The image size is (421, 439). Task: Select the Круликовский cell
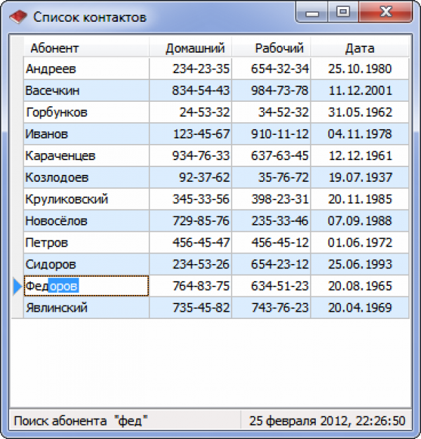86,199
